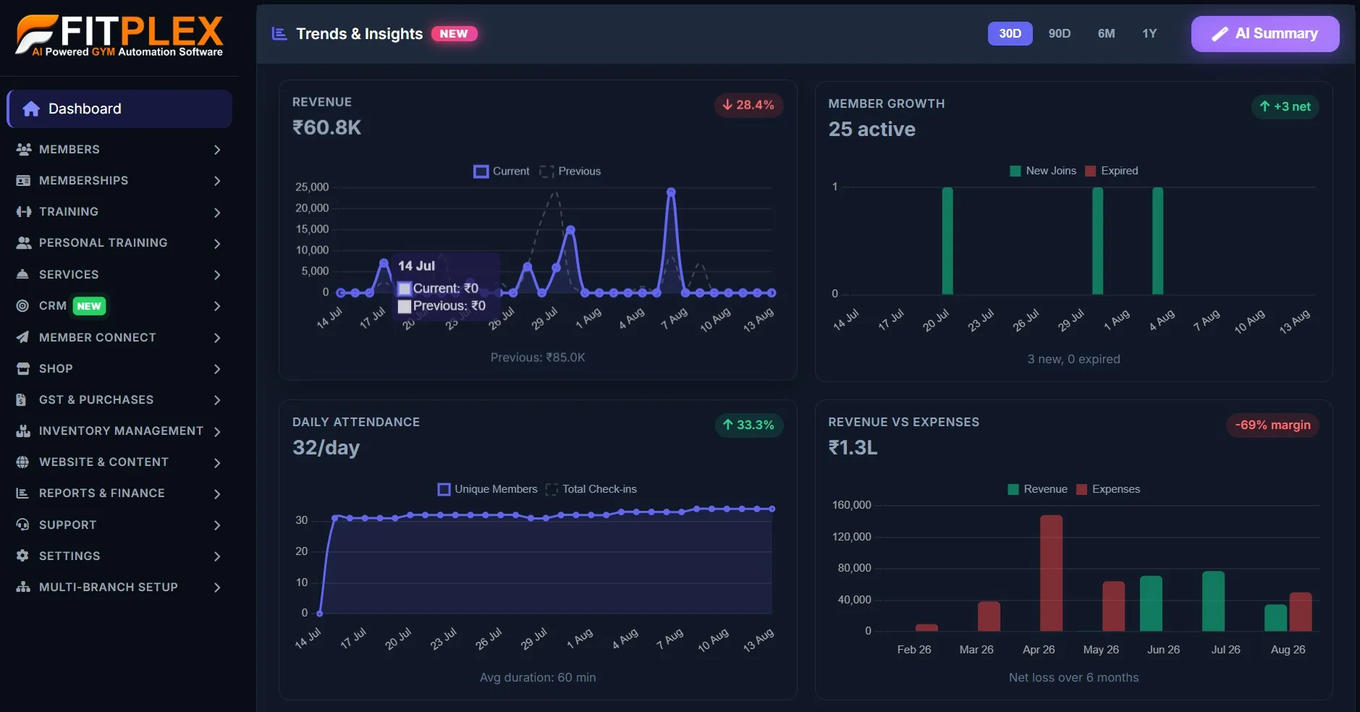This screenshot has height=712, width=1360.
Task: Toggle the Revenue legend in Revenue vs Expenses
Action: (1038, 489)
